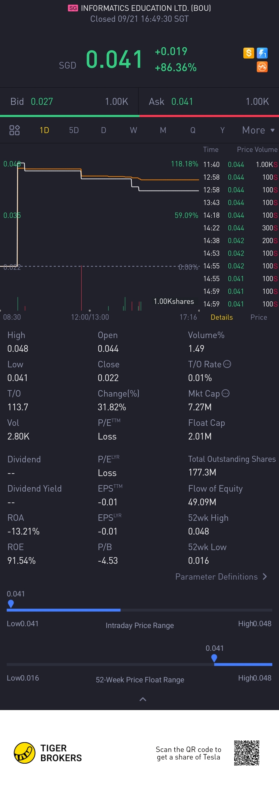Click the Intraday Price Range slider marker
The width and height of the screenshot is (279, 796).
click(x=11, y=603)
